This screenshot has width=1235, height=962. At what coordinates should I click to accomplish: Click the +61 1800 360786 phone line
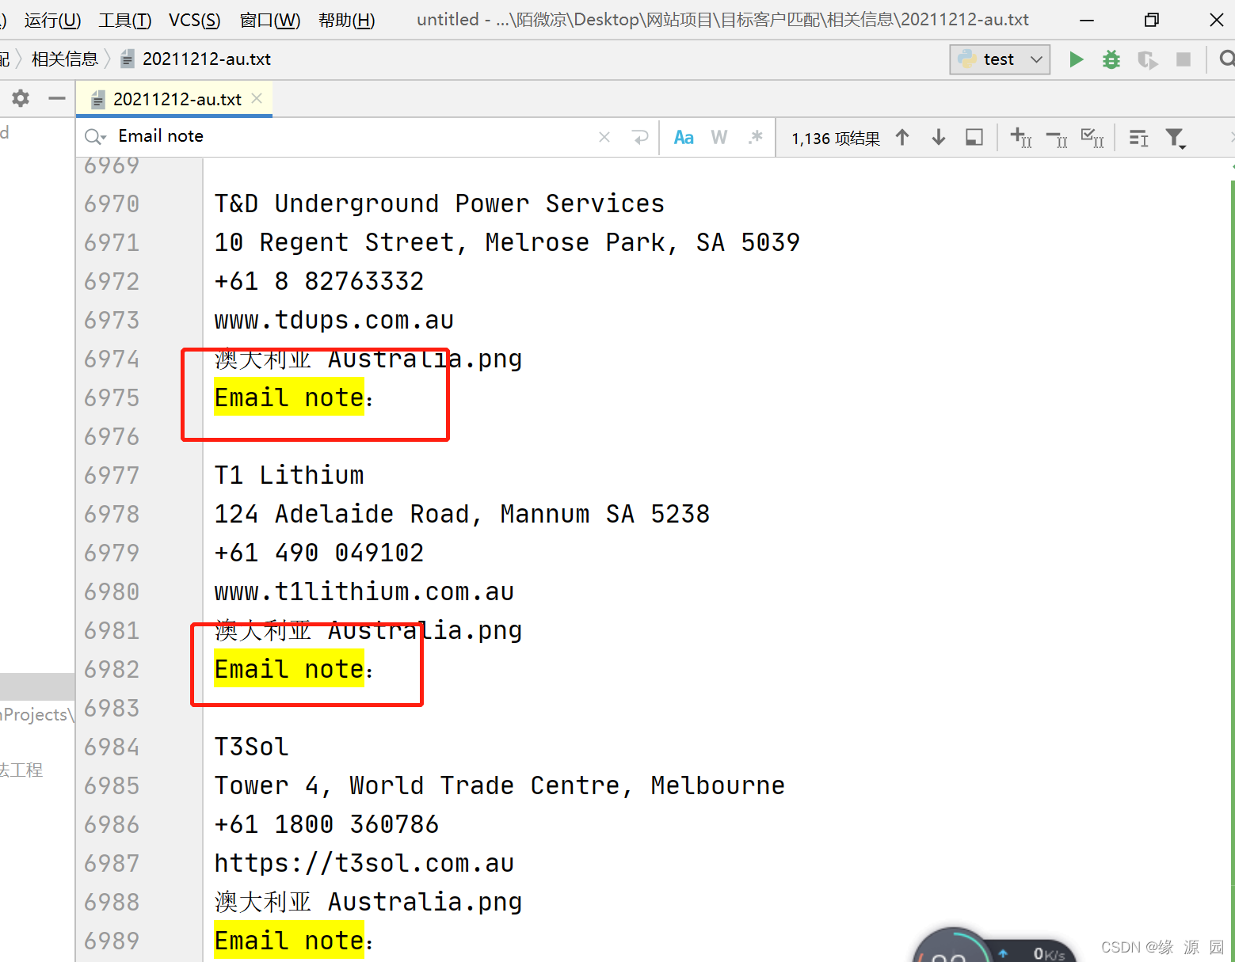click(326, 824)
